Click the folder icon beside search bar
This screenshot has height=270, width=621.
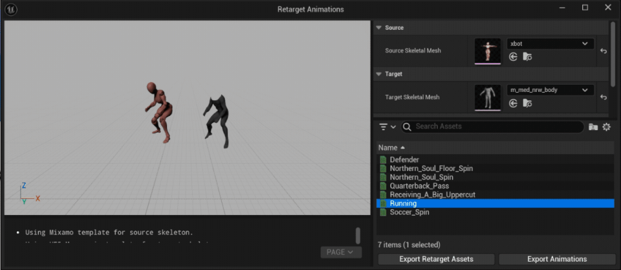pos(593,127)
